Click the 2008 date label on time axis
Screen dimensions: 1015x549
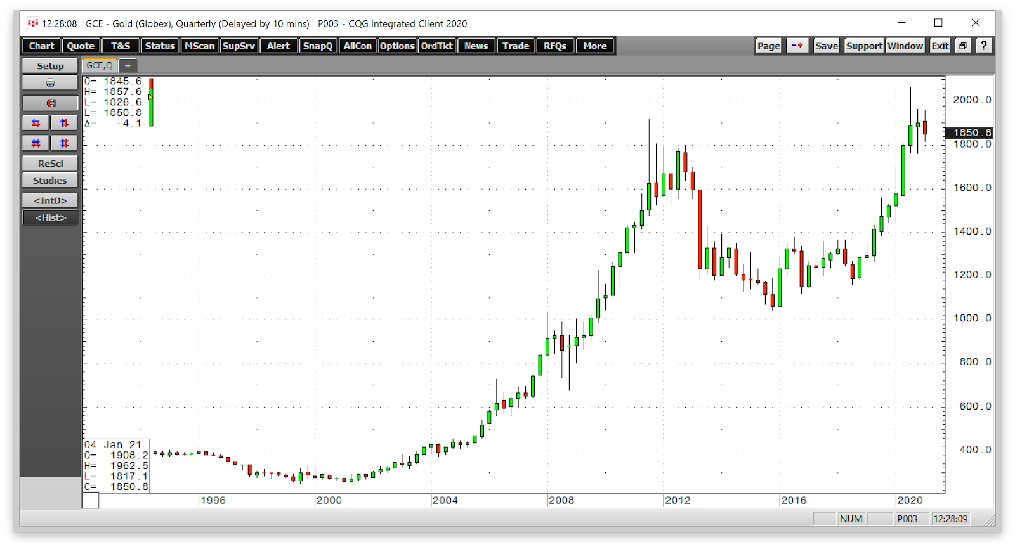[x=561, y=500]
